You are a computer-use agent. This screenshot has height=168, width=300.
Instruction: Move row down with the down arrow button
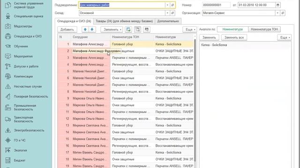(x=92, y=29)
